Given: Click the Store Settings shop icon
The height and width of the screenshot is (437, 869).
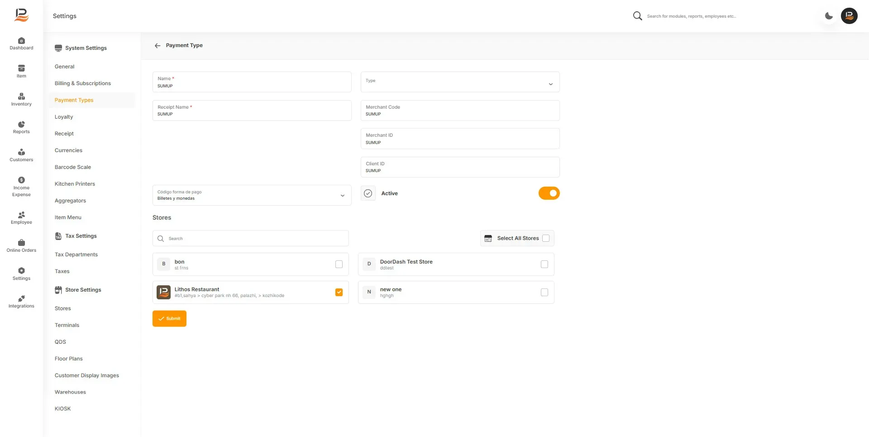Looking at the screenshot, I should [x=58, y=290].
